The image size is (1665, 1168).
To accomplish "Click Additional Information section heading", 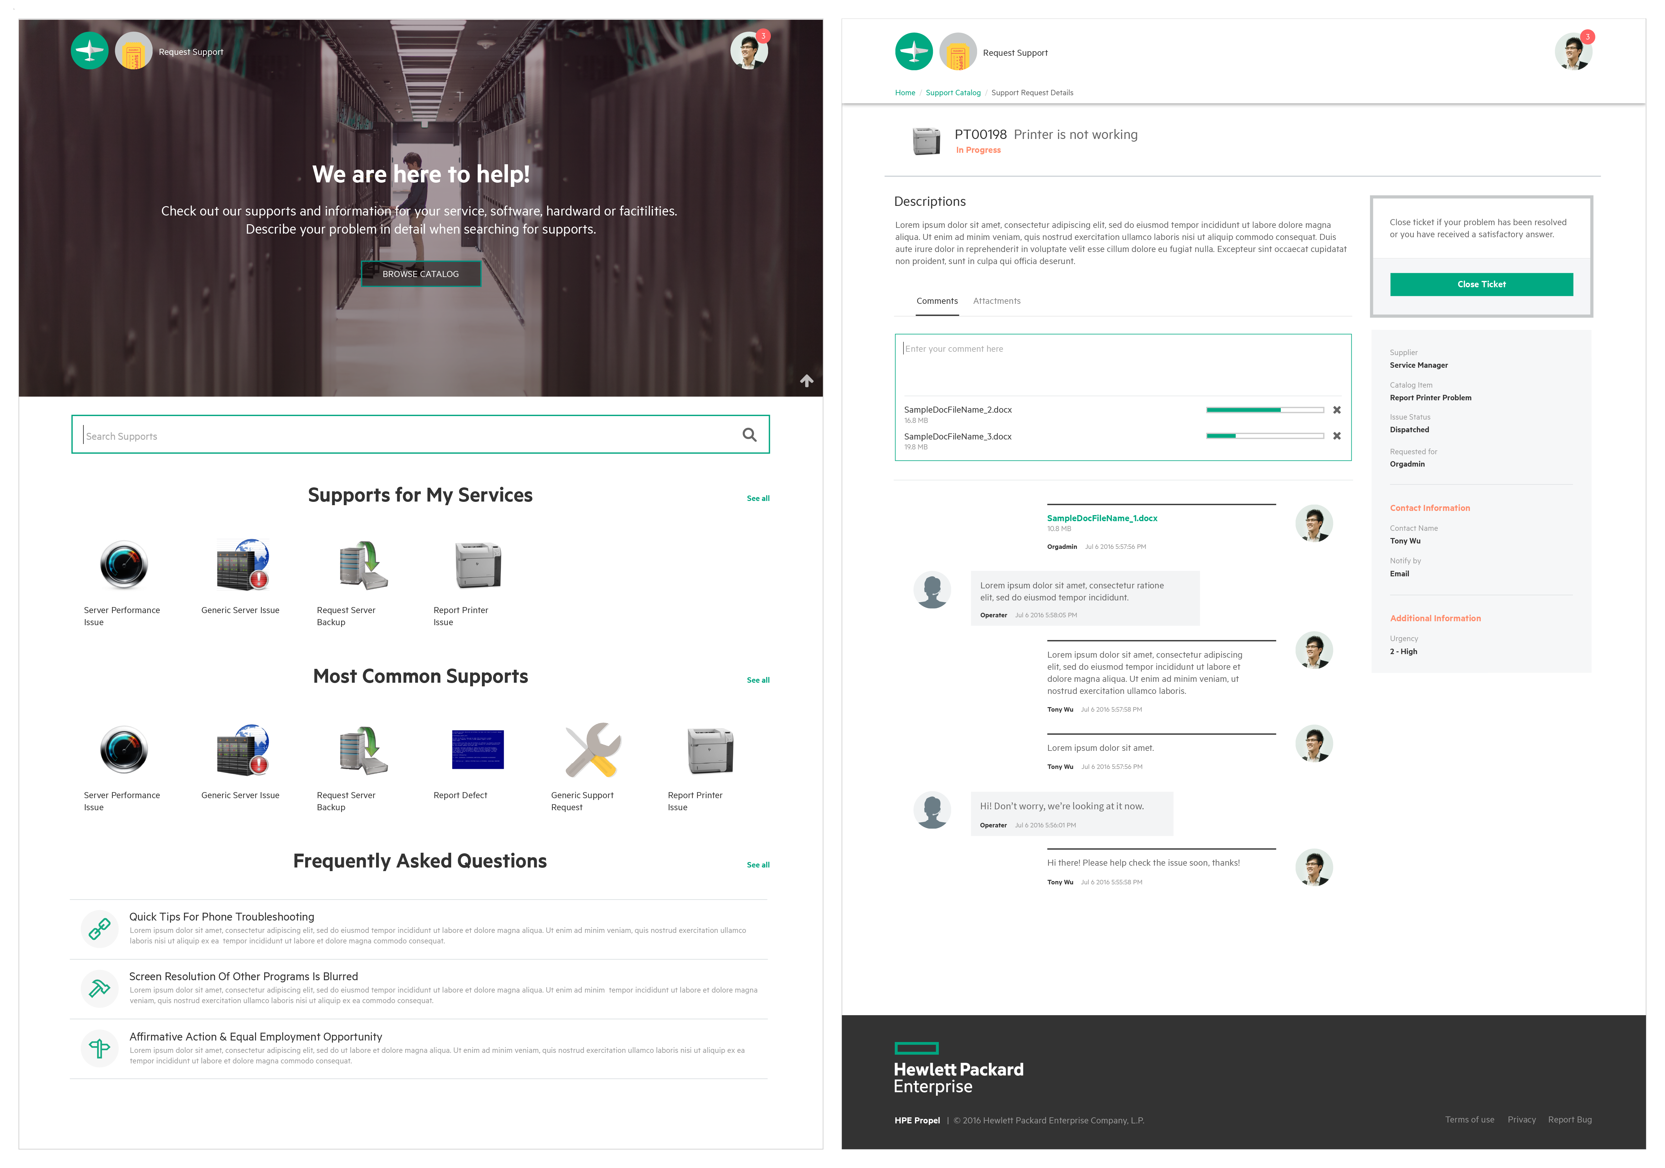I will [1435, 619].
